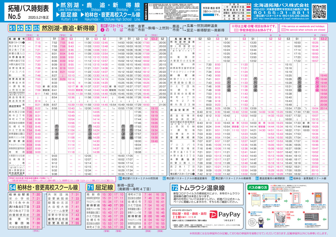
Task: Click legend badge 51 帯広駅バスターミナル⇔然別湖
Action: point(120,178)
